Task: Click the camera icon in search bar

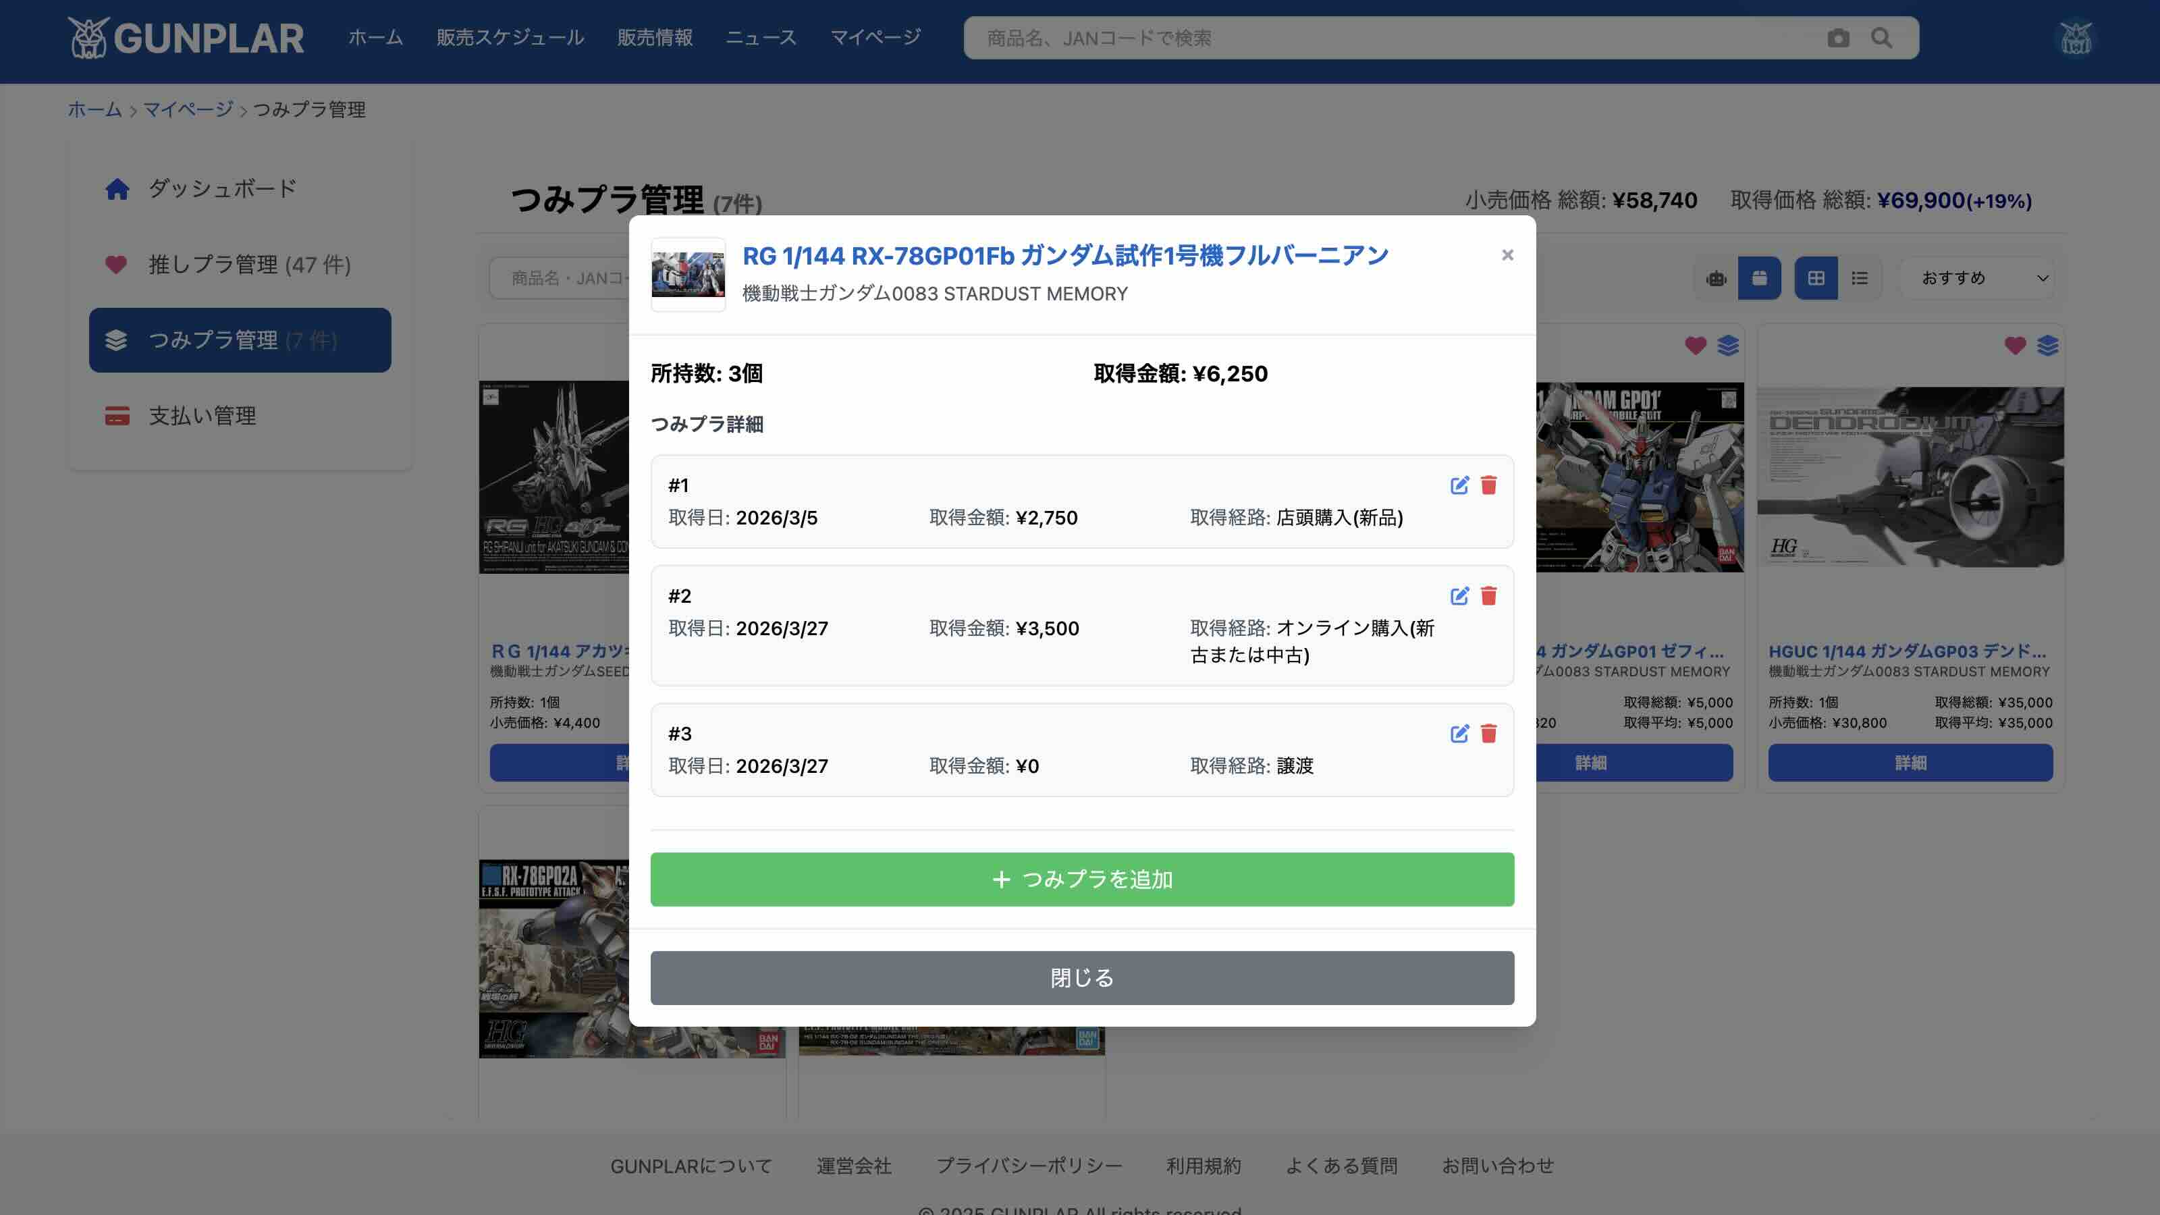Action: (x=1838, y=38)
